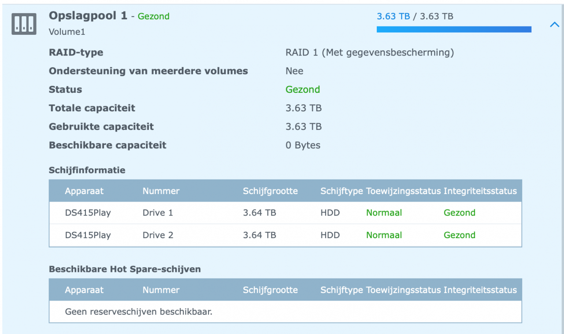Screen dimensions: 564x334
Task: Click the Nummer column header in Schijfinformatie
Action: [161, 191]
